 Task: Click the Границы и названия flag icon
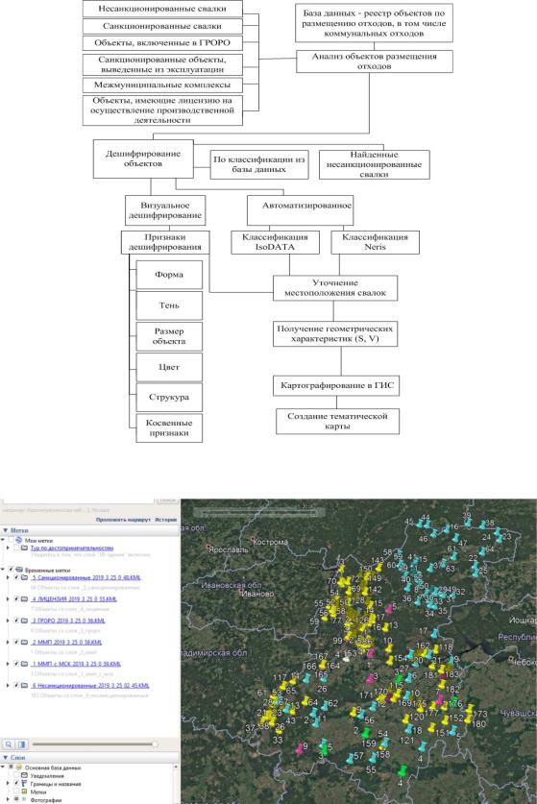point(24,784)
